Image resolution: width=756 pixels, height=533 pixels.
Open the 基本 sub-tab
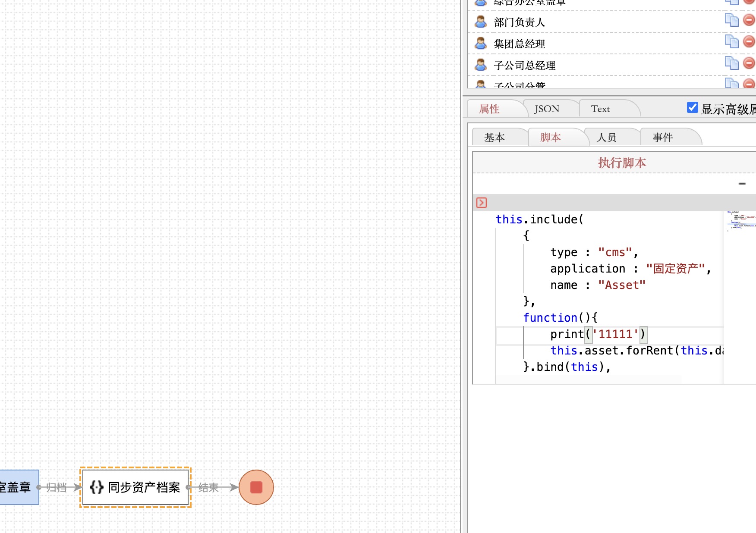495,138
